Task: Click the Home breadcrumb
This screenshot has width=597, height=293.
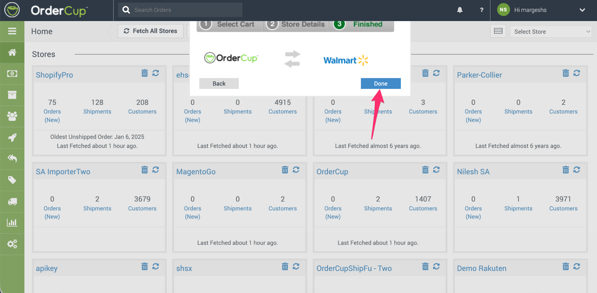Action: (42, 31)
